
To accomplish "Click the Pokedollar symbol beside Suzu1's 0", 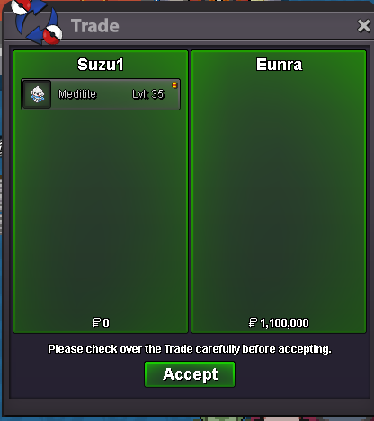I will click(96, 322).
